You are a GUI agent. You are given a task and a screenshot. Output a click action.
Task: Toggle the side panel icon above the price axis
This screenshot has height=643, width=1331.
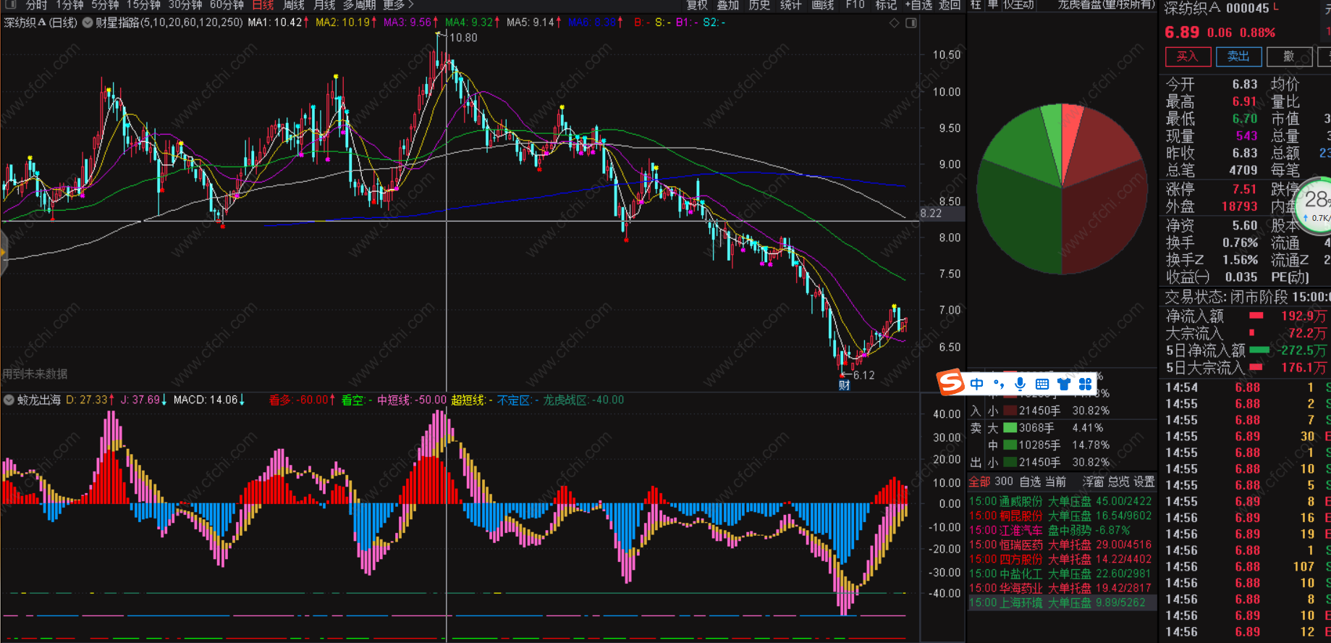(x=911, y=22)
